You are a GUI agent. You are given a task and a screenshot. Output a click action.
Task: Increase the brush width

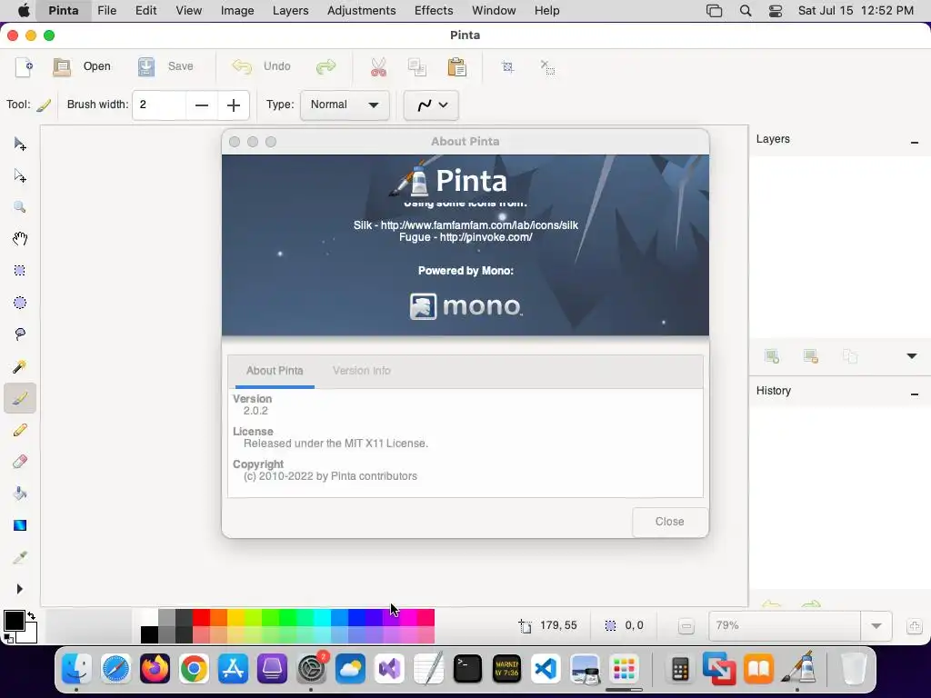click(x=234, y=105)
